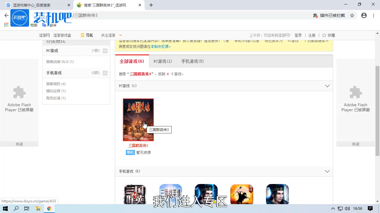
Task: Click the 登录 login link
Action: click(x=298, y=35)
